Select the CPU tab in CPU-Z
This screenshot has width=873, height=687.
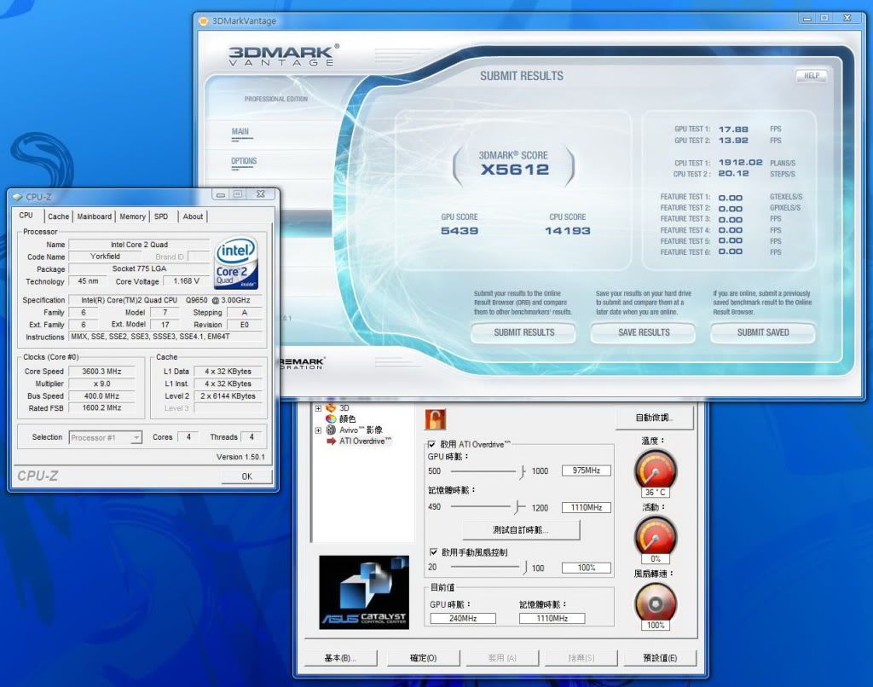click(26, 216)
